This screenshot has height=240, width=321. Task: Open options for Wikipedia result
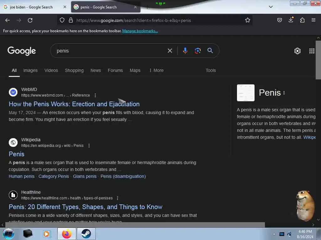[x=89, y=146]
